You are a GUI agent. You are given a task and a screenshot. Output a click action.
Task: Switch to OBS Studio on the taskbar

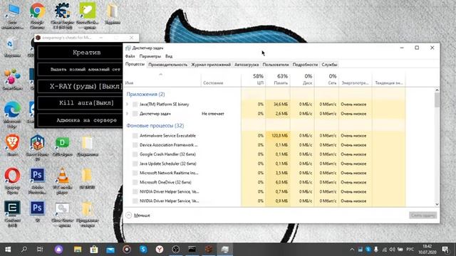point(176,250)
